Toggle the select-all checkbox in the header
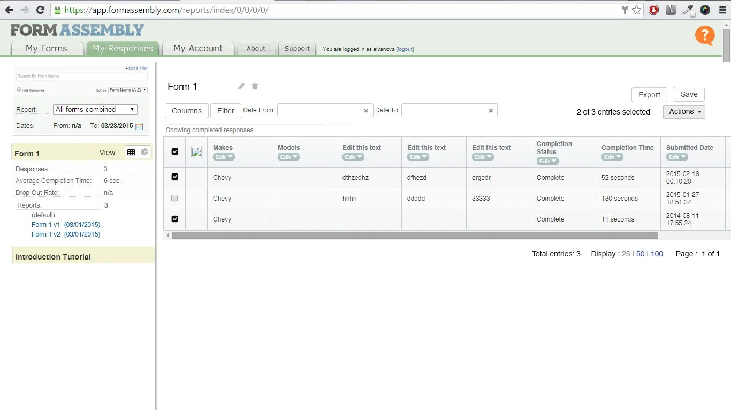The width and height of the screenshot is (731, 411). 174,151
